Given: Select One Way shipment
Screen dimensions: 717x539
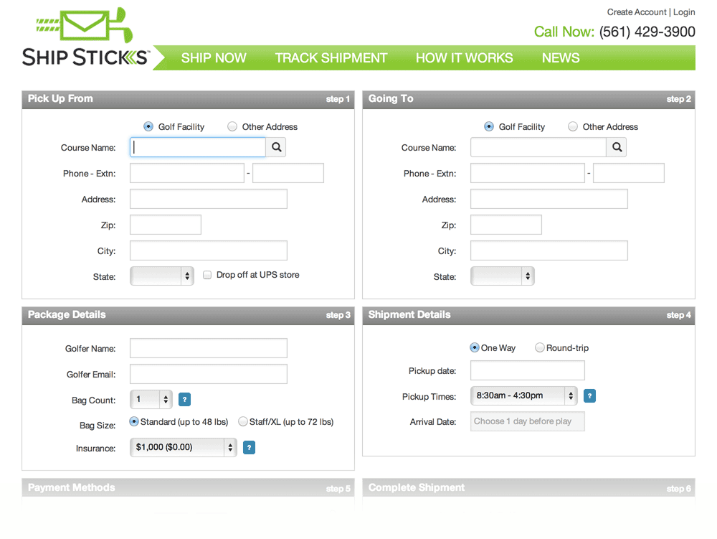Looking at the screenshot, I should pos(475,348).
